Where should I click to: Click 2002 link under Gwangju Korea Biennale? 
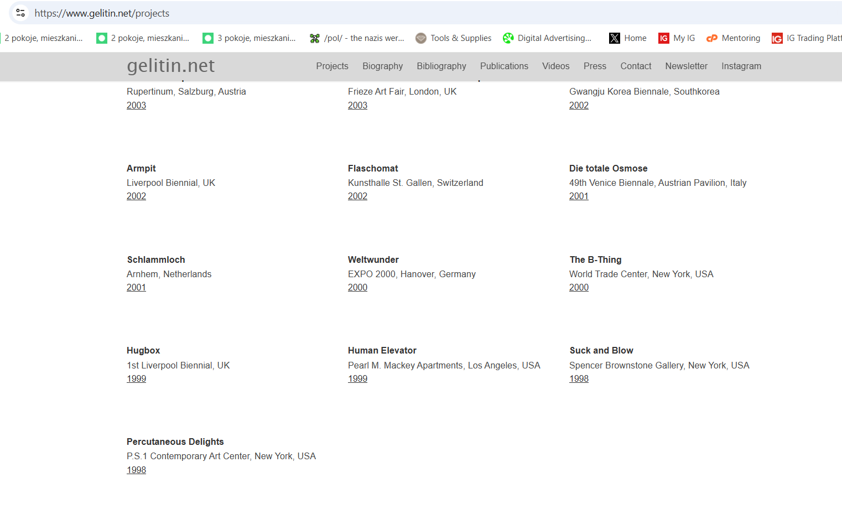(x=579, y=105)
